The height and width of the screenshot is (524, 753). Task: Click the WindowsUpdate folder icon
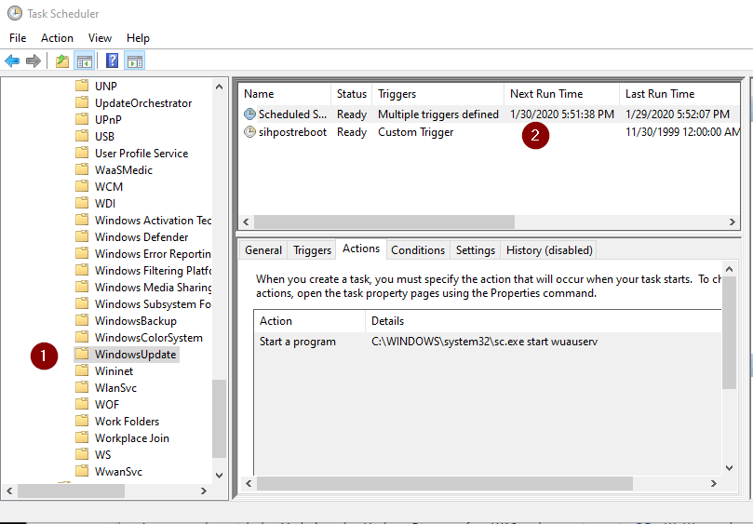tap(82, 354)
